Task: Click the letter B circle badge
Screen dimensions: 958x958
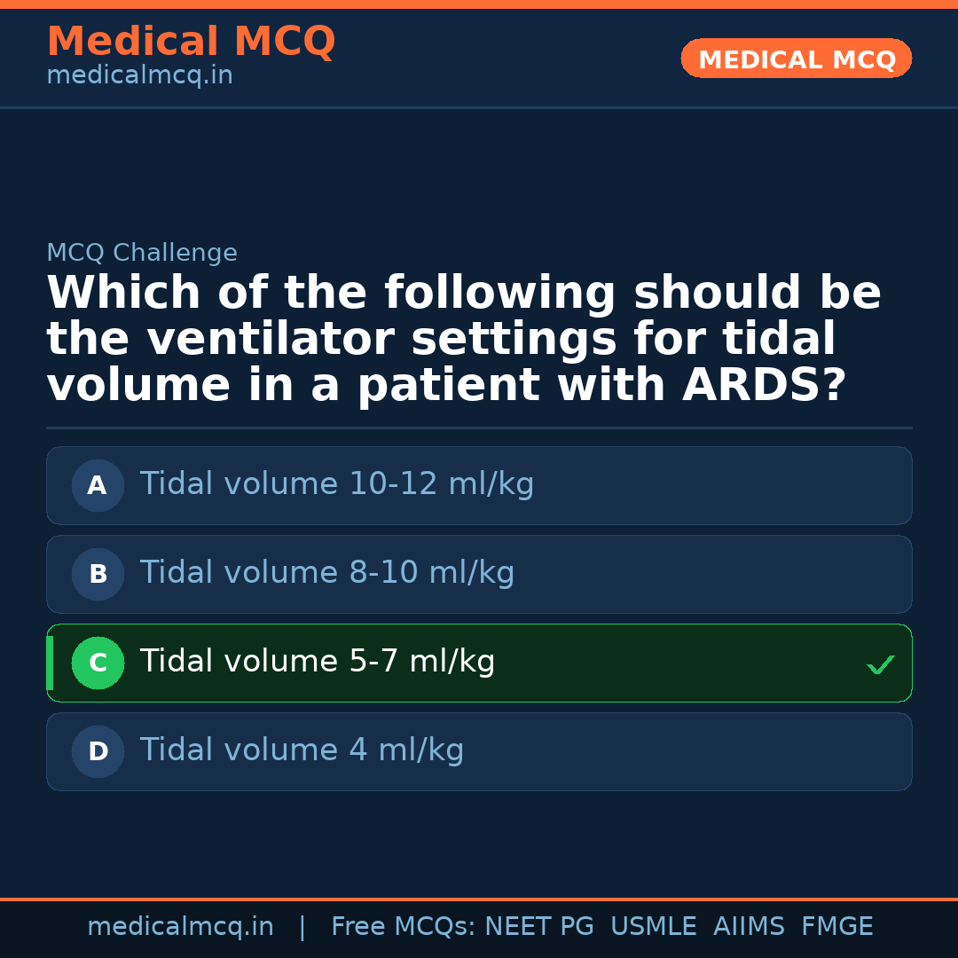Action: [x=98, y=574]
